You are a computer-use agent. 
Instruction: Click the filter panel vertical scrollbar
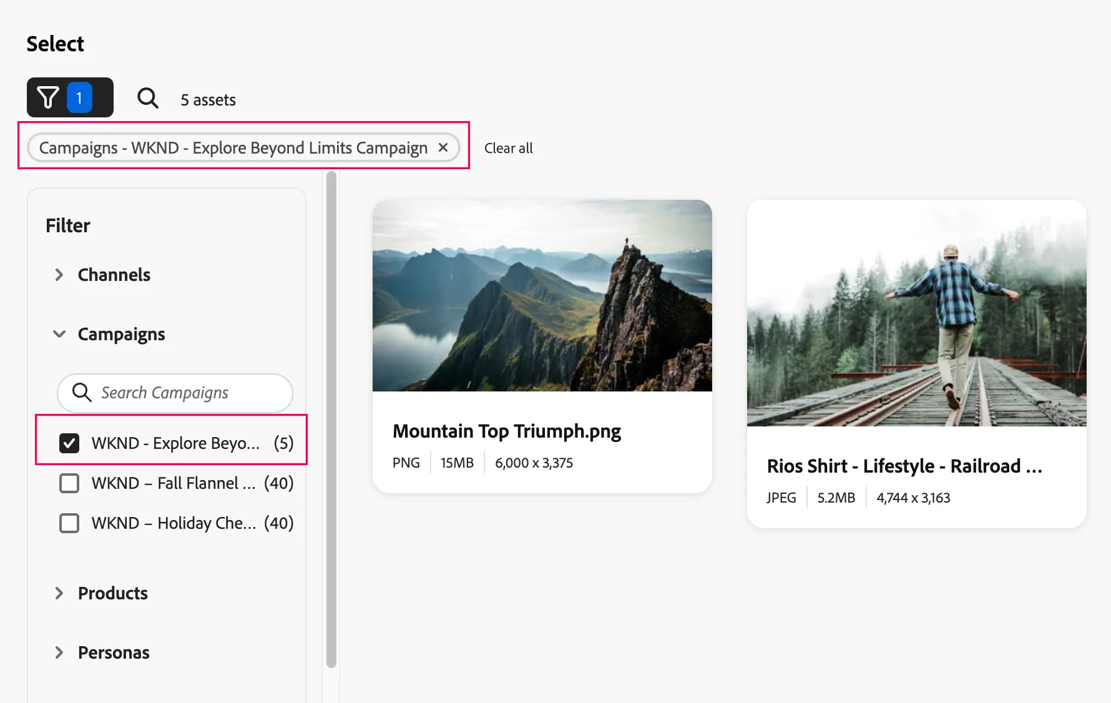click(x=331, y=420)
